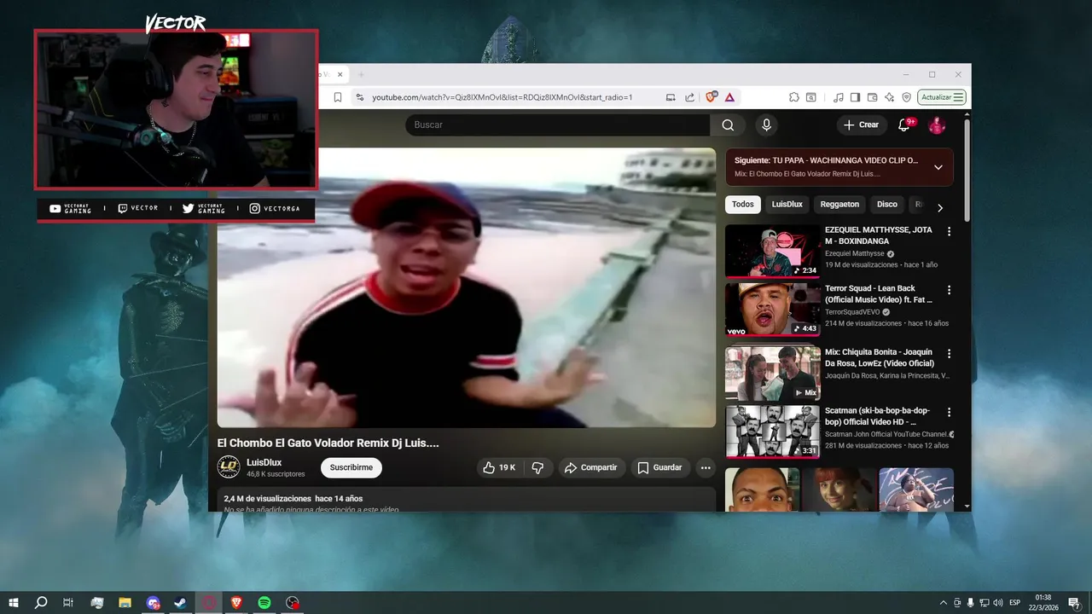Like the video with 19 K button
The height and width of the screenshot is (614, 1092).
500,467
